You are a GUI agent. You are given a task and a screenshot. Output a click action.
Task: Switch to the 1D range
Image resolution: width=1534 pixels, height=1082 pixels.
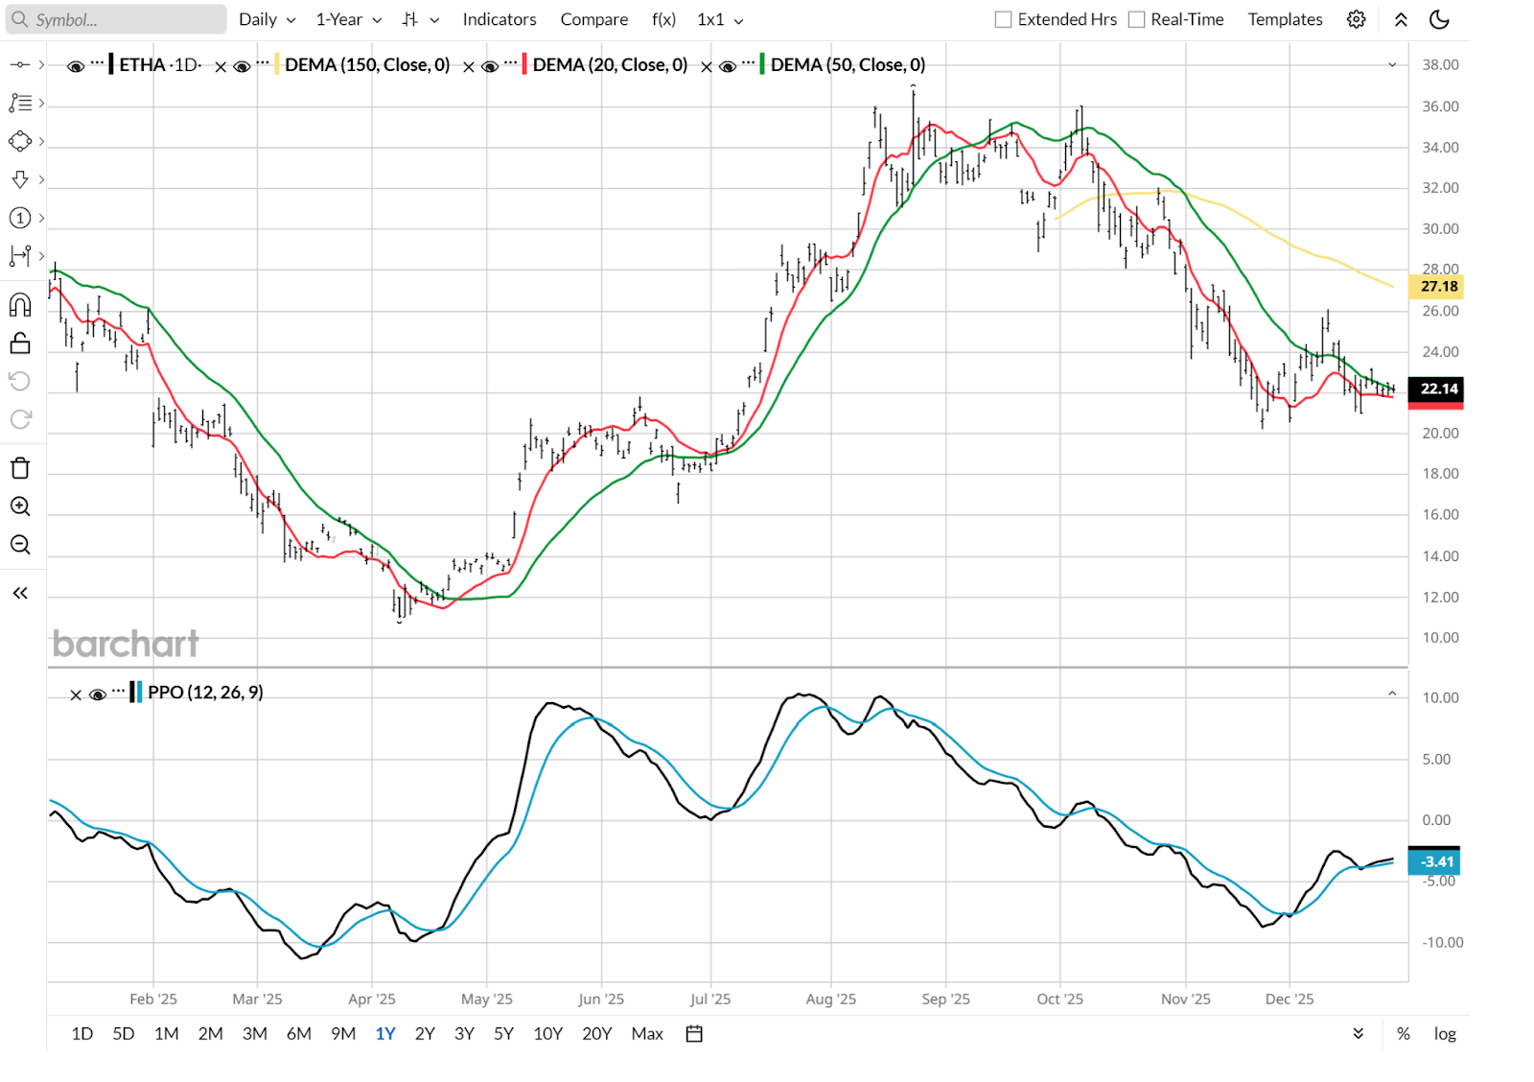[82, 1033]
